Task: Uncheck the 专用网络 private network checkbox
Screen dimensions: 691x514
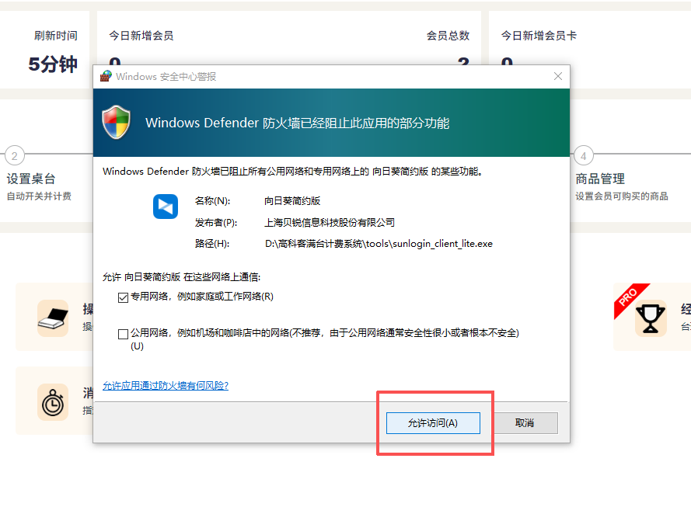Action: click(x=123, y=297)
